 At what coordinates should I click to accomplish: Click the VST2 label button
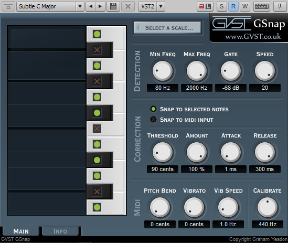[147, 7]
